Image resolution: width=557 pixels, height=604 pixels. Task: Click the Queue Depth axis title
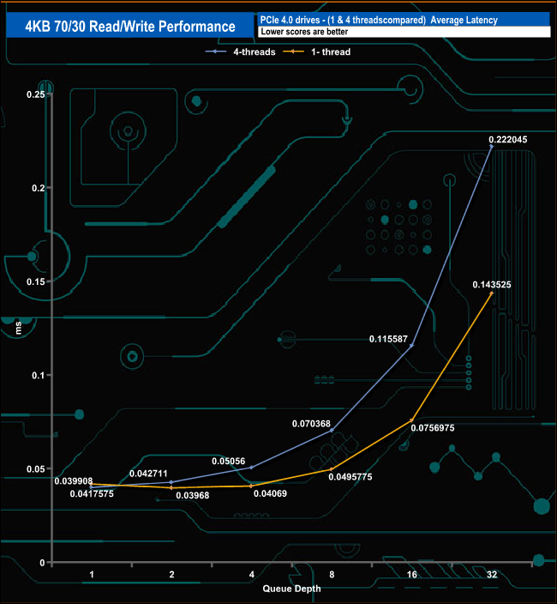291,589
